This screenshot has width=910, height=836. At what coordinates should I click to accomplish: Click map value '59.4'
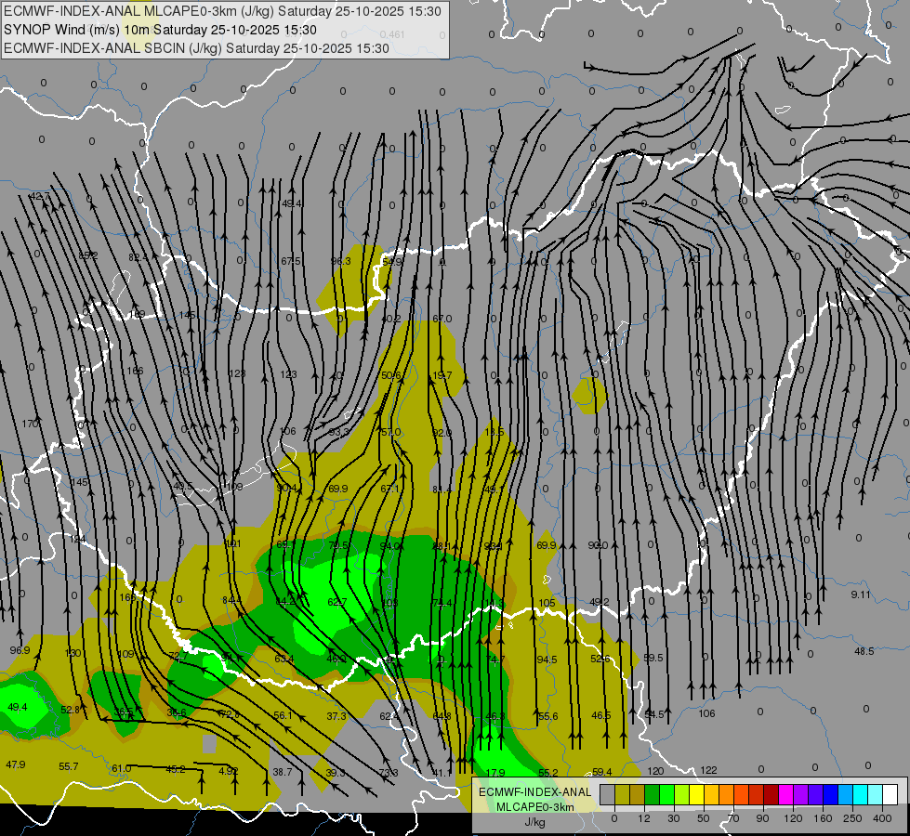601,772
